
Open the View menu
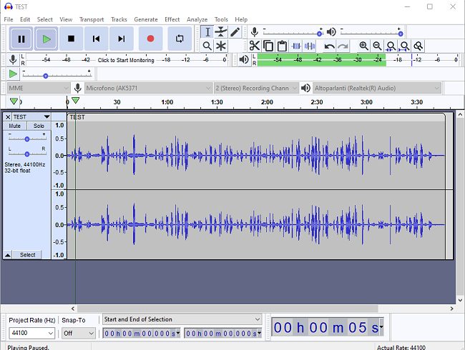[66, 19]
